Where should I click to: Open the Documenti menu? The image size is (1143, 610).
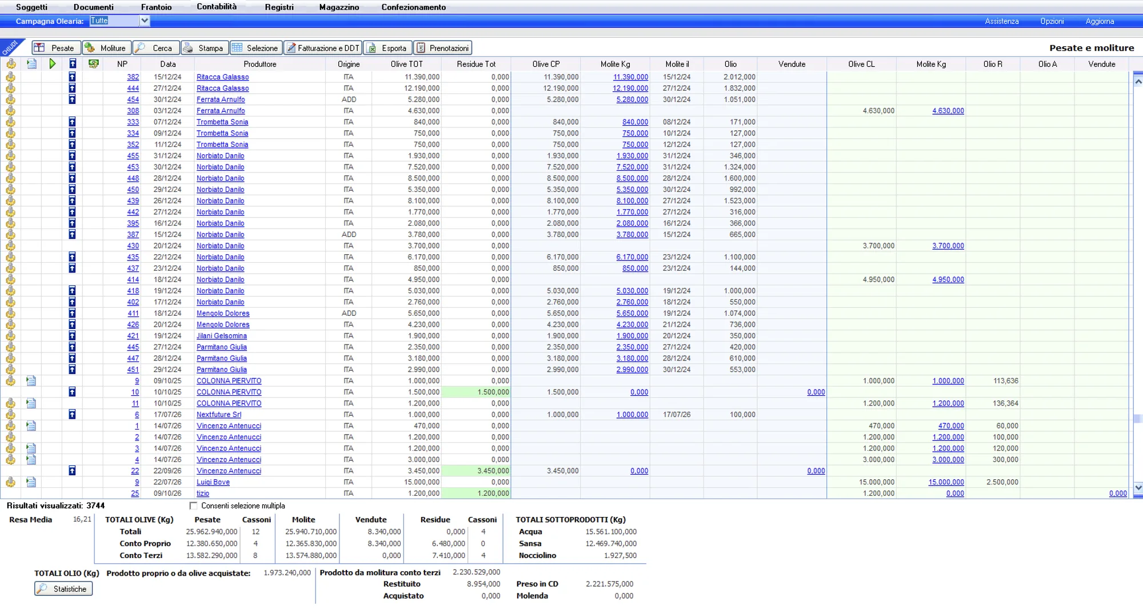(93, 7)
